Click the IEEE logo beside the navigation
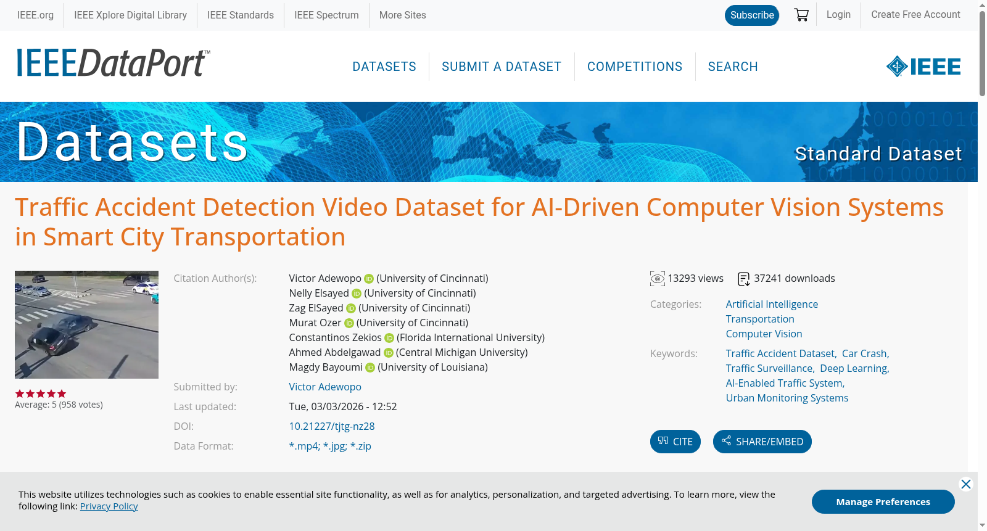Screen dimensions: 987x531 (923, 67)
